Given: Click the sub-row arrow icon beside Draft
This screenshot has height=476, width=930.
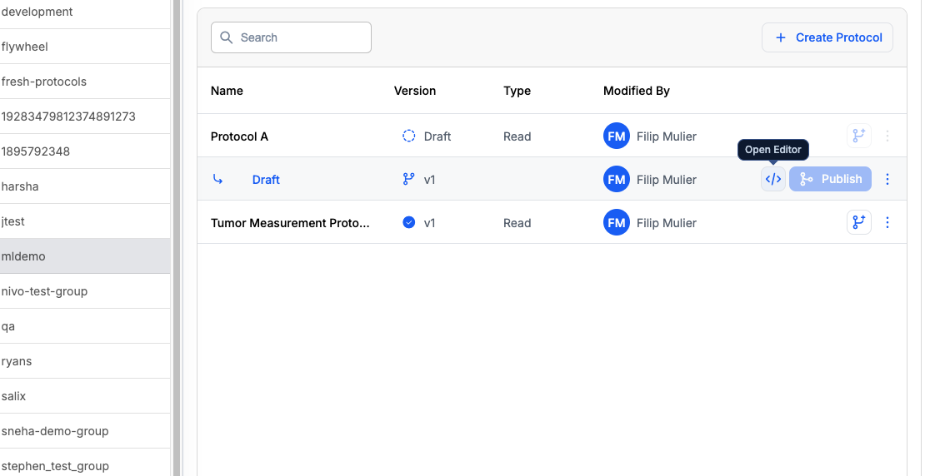Looking at the screenshot, I should click(x=217, y=179).
